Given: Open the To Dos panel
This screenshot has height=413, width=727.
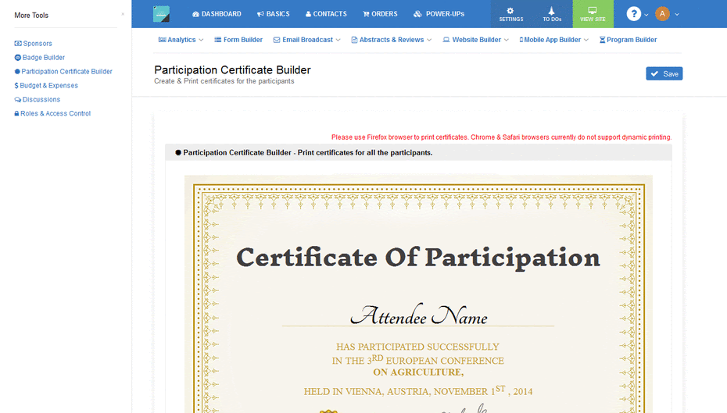Looking at the screenshot, I should point(552,14).
